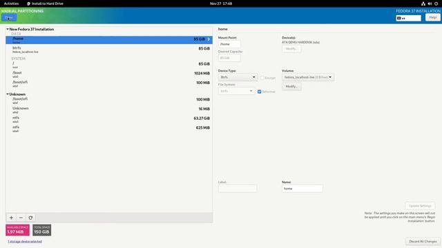Image resolution: width=442 pixels, height=248 pixels.
Task: Click Discard All Changes button
Action: [423, 241]
